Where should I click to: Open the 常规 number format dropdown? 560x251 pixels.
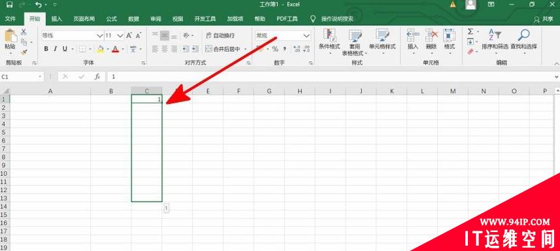[x=306, y=36]
